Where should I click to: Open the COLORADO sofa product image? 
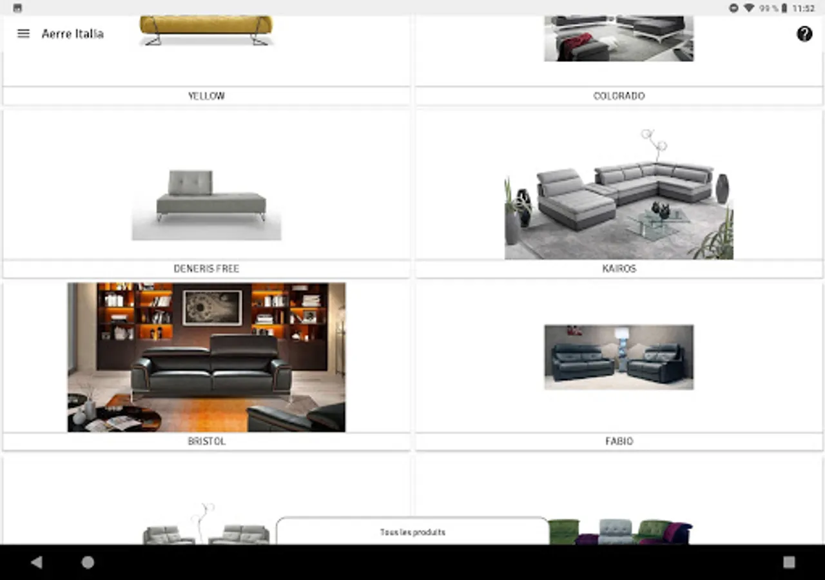pos(619,39)
